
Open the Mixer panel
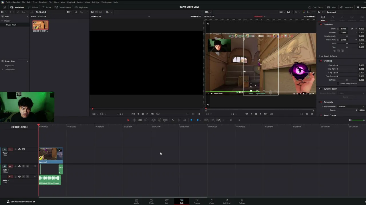(332, 7)
